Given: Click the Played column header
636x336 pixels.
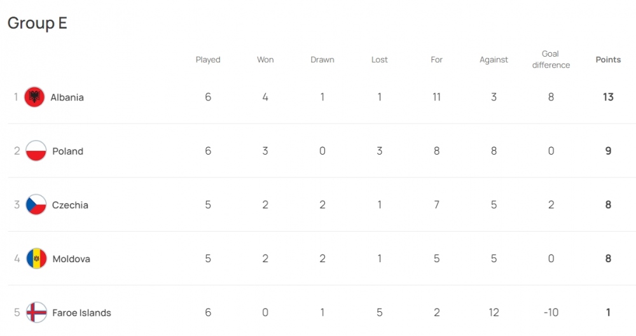Looking at the screenshot, I should tap(208, 60).
